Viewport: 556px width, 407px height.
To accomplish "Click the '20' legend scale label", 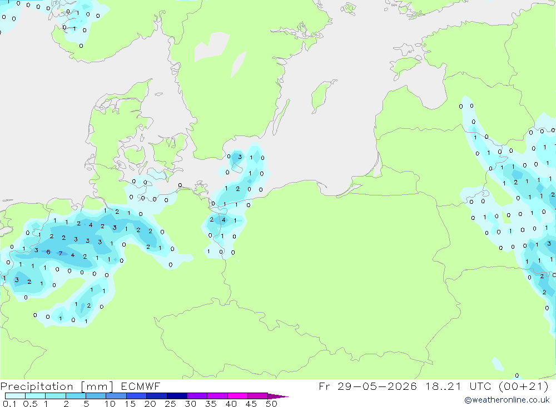I will point(150,404).
